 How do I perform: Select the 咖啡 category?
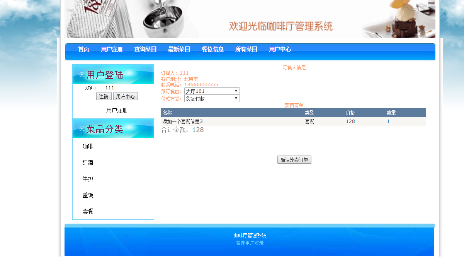coord(88,146)
